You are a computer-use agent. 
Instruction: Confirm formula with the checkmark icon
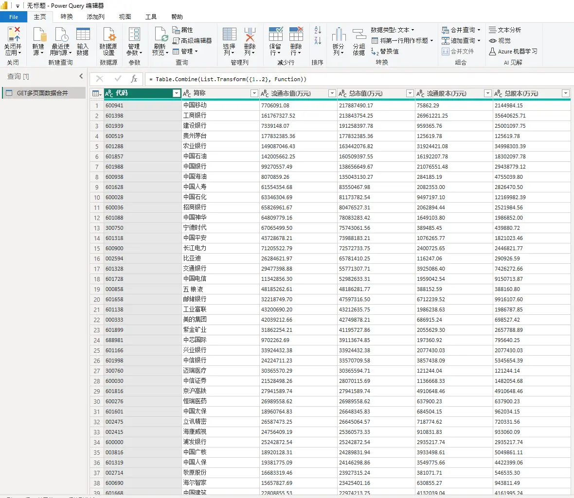point(118,79)
